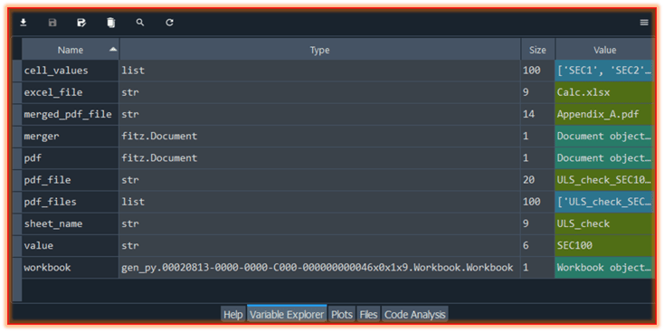Click the Save data icon
This screenshot has height=332, width=664.
click(52, 23)
